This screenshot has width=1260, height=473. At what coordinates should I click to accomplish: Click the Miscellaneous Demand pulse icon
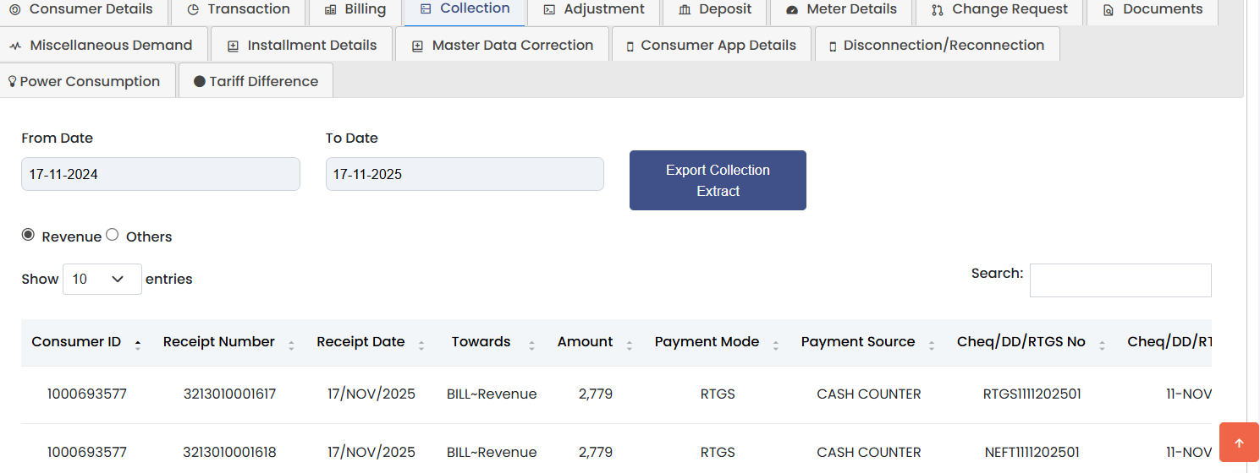point(15,46)
